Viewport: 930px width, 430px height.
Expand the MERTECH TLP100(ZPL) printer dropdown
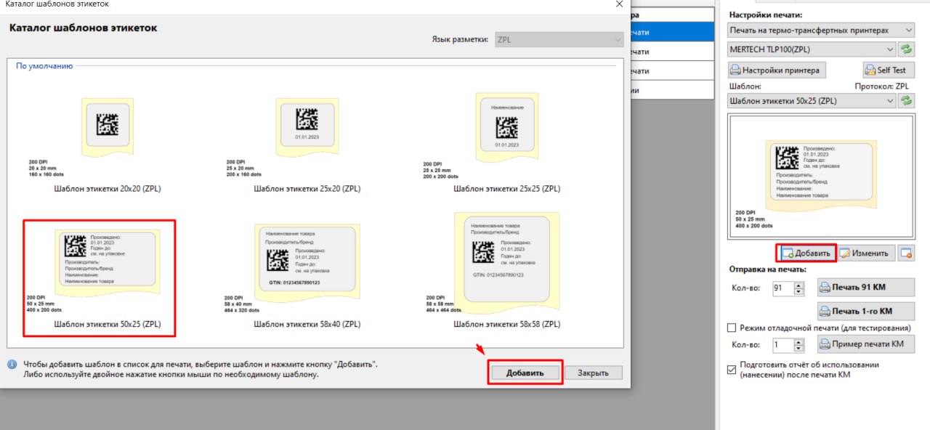coord(812,49)
